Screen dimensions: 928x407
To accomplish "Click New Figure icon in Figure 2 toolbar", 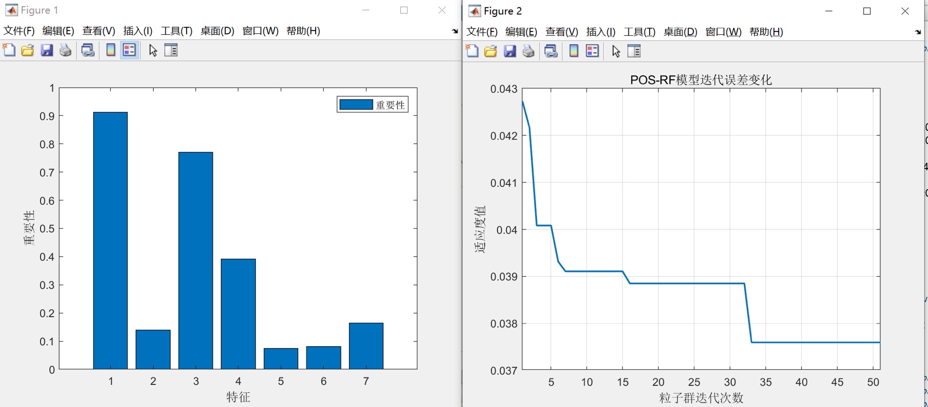I will (472, 51).
